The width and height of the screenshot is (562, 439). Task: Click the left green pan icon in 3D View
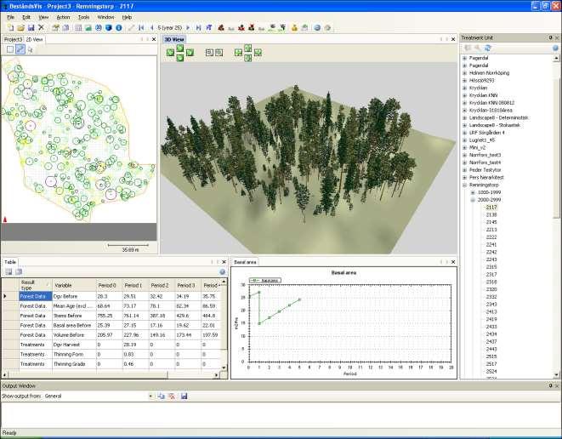tap(238, 53)
